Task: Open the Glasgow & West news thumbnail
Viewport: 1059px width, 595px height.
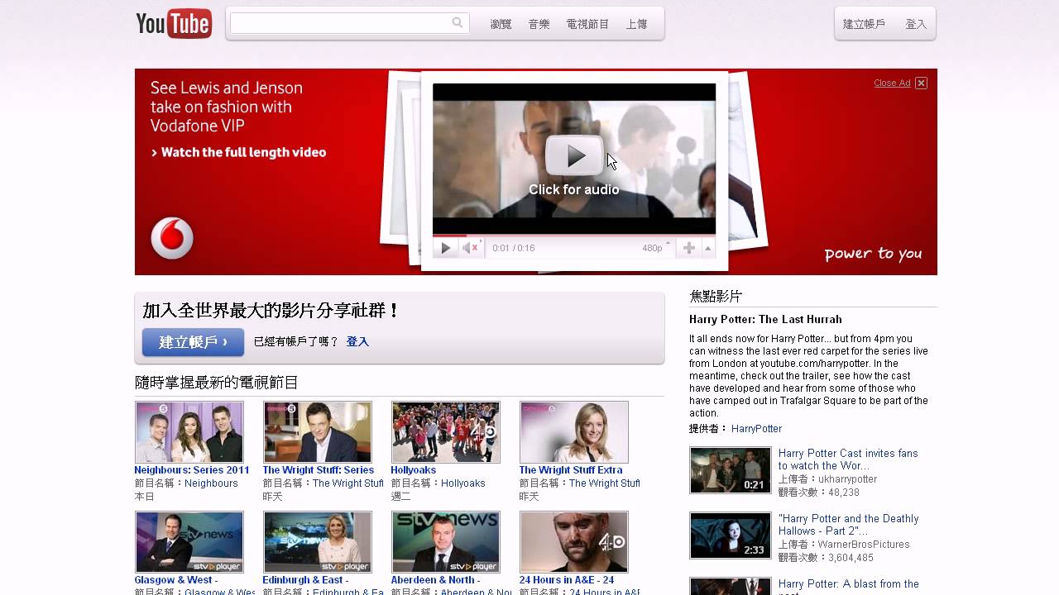Action: point(189,542)
